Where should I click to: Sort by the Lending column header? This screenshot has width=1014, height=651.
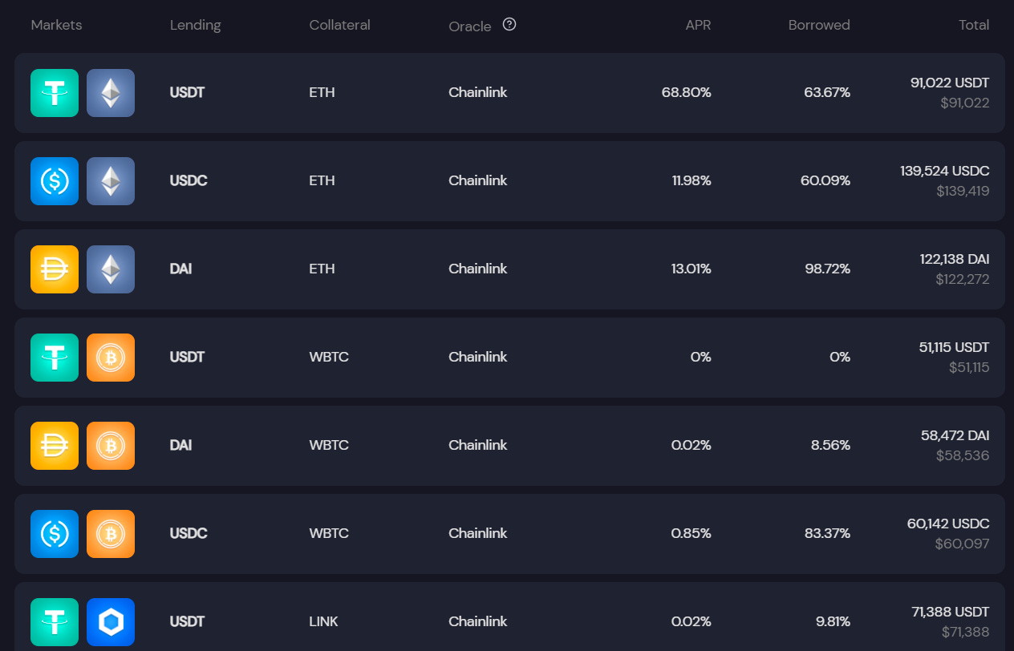point(195,25)
